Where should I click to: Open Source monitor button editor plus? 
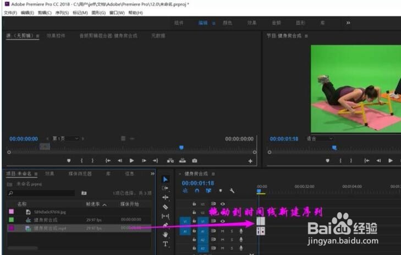[x=250, y=160]
